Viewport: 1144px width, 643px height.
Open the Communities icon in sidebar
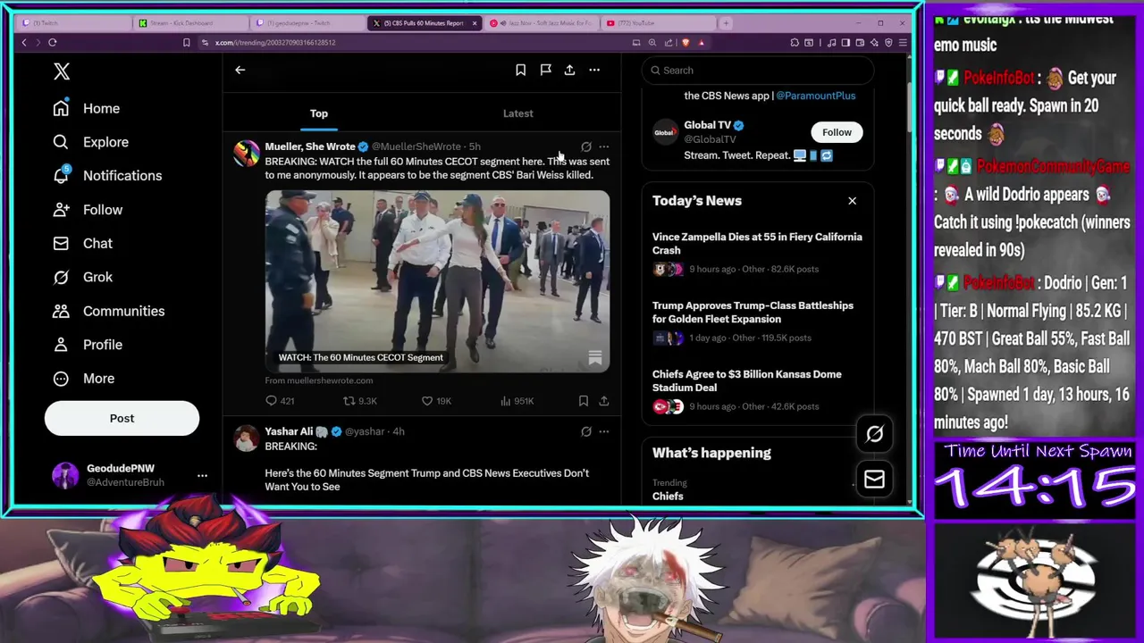pyautogui.click(x=61, y=311)
